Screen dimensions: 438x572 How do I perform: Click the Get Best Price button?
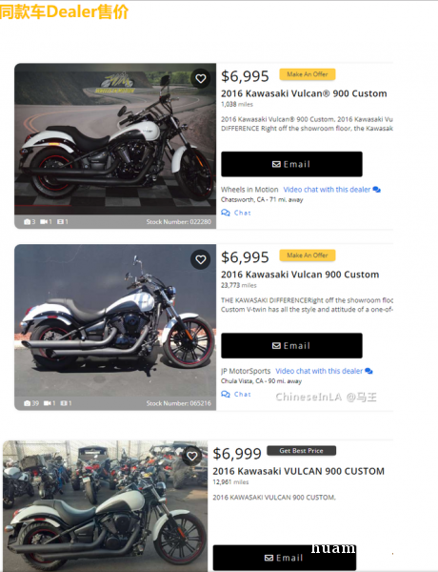(301, 451)
